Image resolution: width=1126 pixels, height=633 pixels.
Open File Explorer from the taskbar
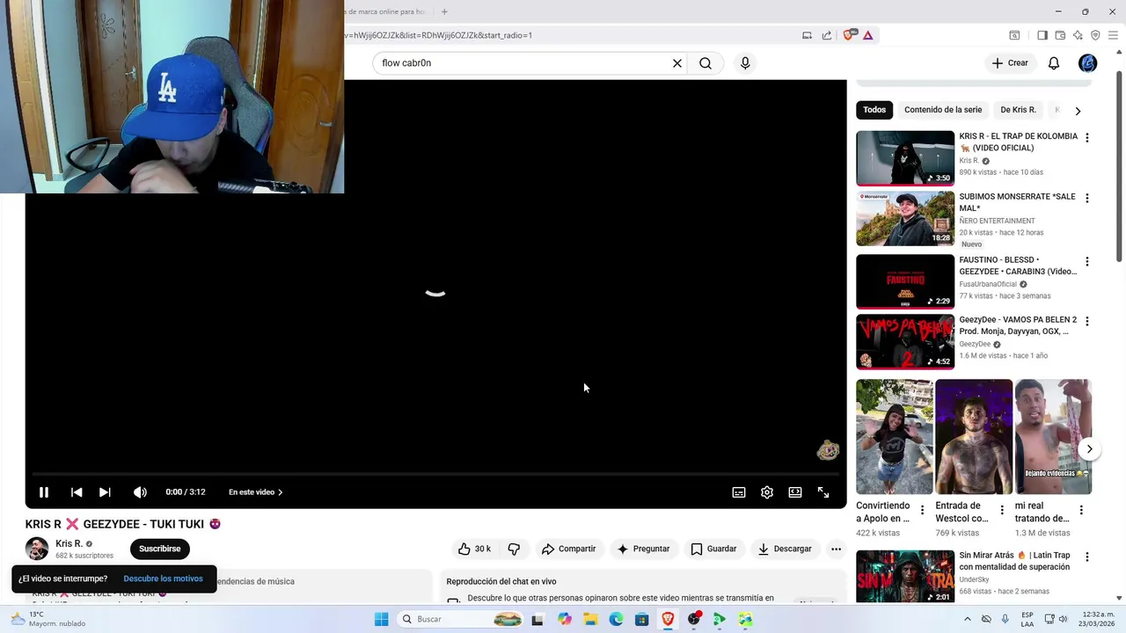(590, 619)
